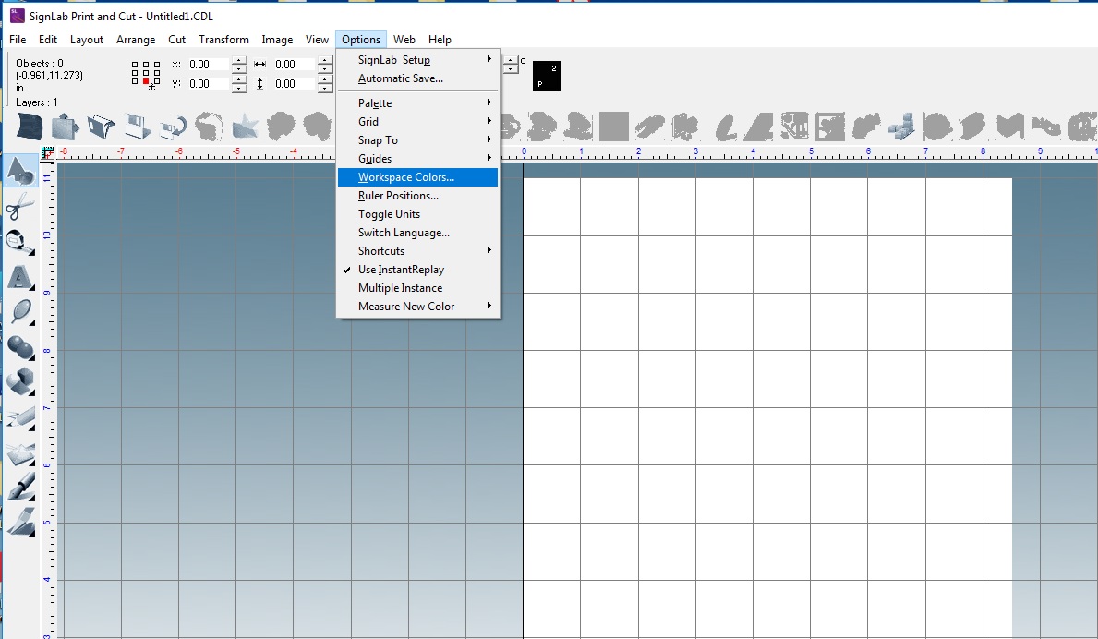This screenshot has width=1098, height=639.
Task: Select the spheres tool in left toolbar
Action: pyautogui.click(x=20, y=347)
